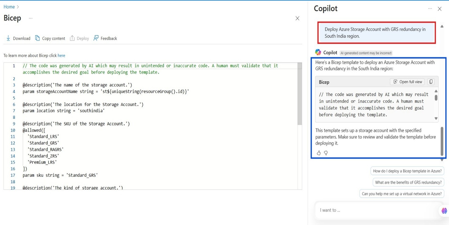Screen dimensions: 449x225
Task: Click code line 17 param sku 'Standard_GRS'
Action: (x=60, y=175)
